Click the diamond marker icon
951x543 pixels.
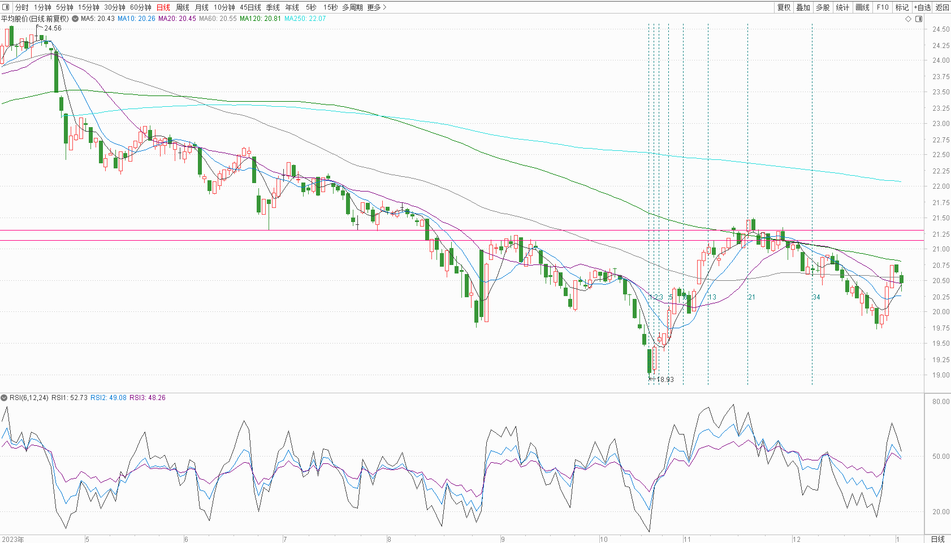point(909,19)
